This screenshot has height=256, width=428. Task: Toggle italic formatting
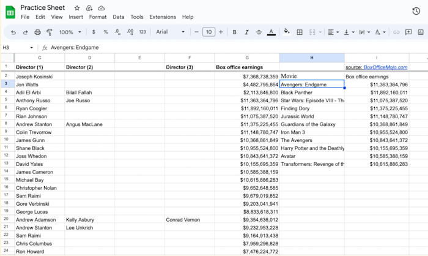click(x=246, y=32)
